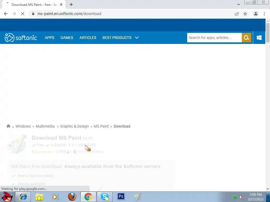Launch Firefox from taskbar
This screenshot has width=270, height=202.
(72, 197)
